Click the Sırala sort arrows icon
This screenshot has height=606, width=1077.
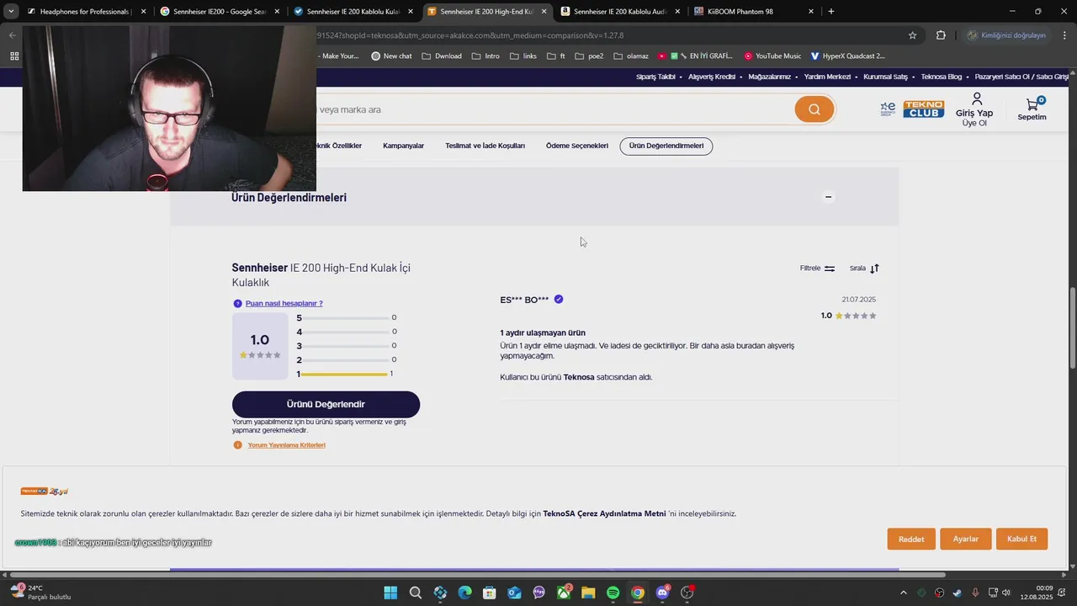(874, 268)
